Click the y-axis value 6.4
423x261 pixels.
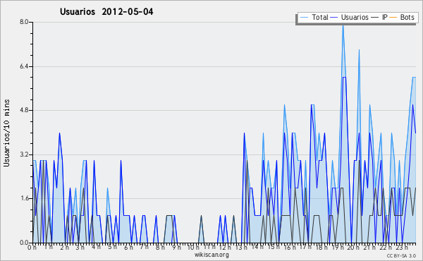pyautogui.click(x=24, y=66)
